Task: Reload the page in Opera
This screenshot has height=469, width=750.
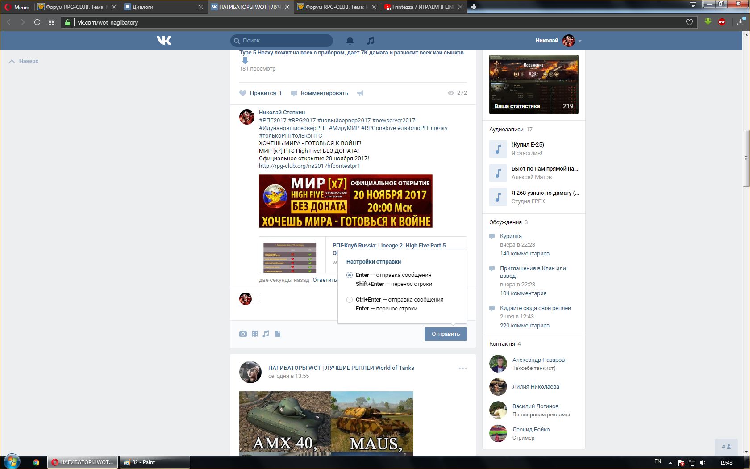Action: click(37, 22)
